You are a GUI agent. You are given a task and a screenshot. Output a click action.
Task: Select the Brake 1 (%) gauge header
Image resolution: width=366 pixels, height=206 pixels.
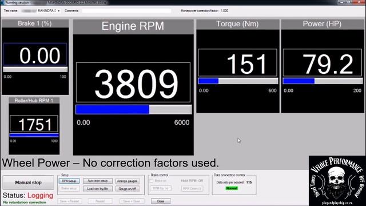tap(35, 23)
